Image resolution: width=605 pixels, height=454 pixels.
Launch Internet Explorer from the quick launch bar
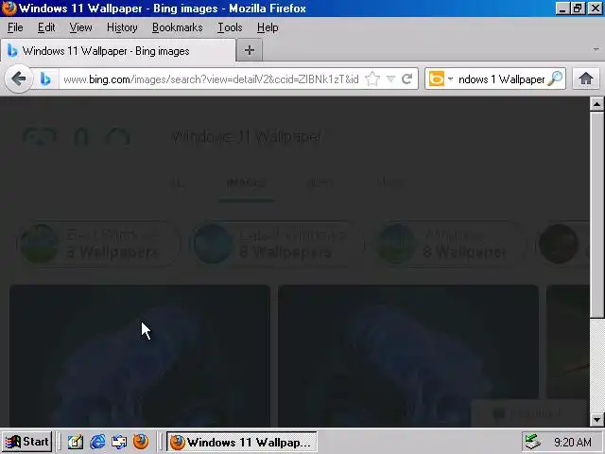coord(97,442)
